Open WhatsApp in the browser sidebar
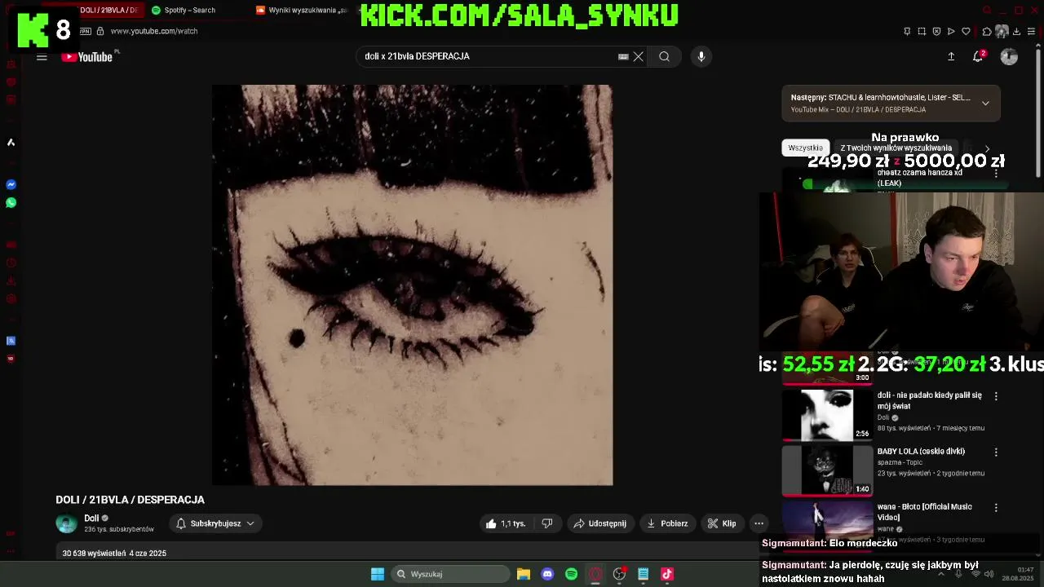 [x=11, y=203]
